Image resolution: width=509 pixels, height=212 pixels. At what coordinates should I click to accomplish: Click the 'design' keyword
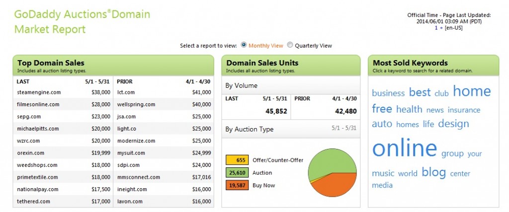pos(453,124)
